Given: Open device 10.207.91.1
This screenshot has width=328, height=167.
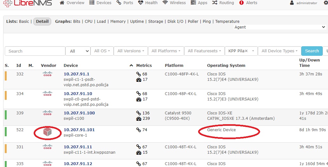Looking at the screenshot, I should (x=76, y=74).
